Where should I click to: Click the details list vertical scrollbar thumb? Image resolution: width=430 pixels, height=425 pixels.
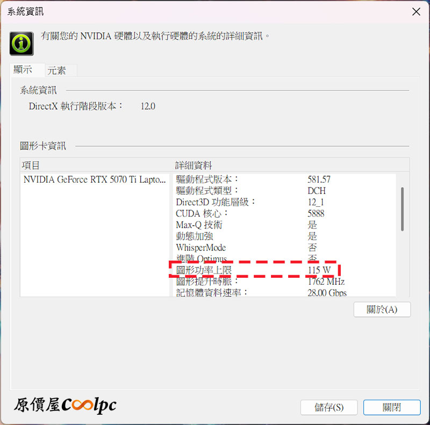[x=402, y=209]
